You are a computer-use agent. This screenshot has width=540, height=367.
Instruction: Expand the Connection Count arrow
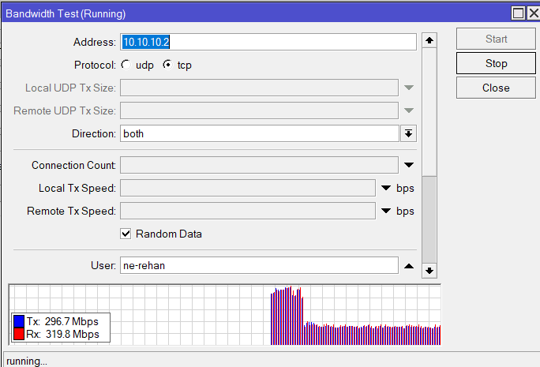coord(409,165)
